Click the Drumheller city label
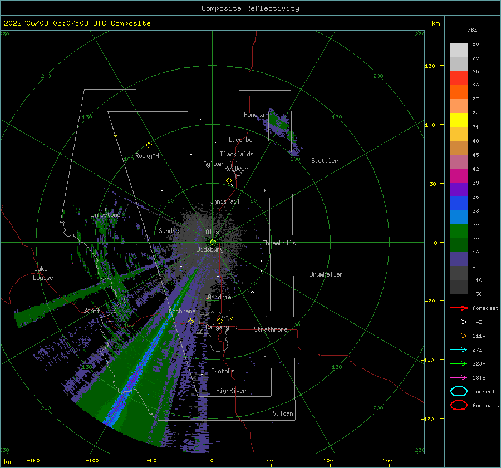Screen dimensions: 501x468 click(x=326, y=274)
